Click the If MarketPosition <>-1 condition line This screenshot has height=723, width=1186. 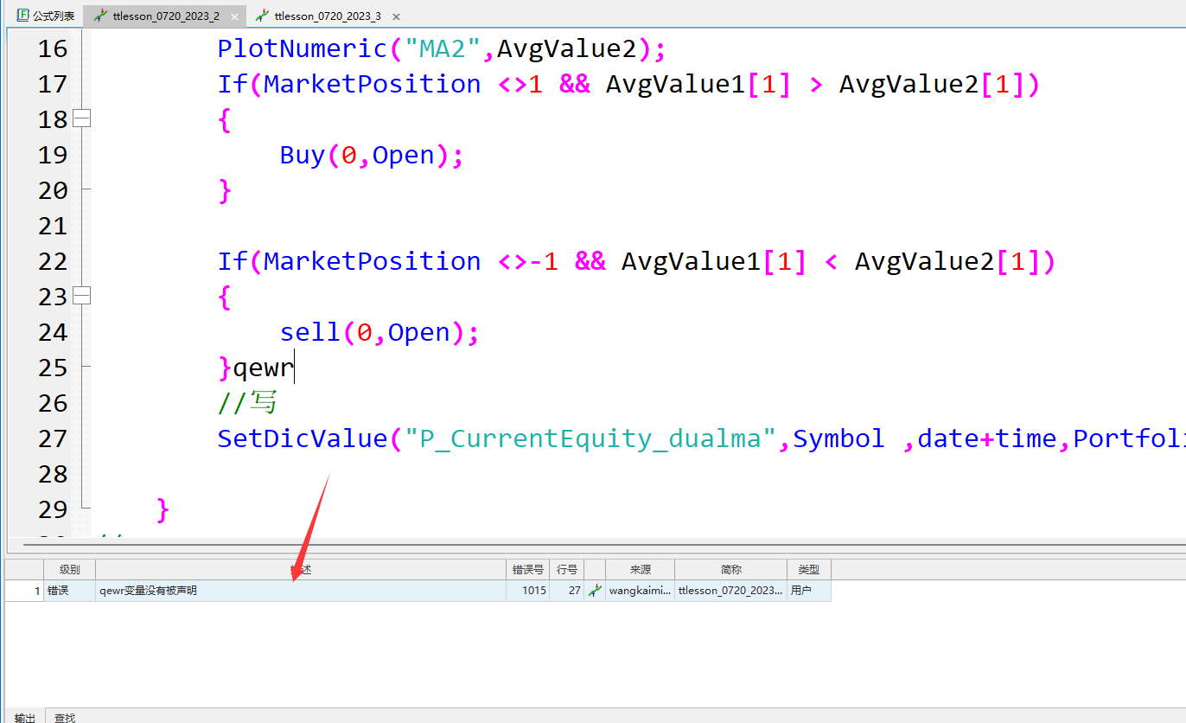[636, 261]
